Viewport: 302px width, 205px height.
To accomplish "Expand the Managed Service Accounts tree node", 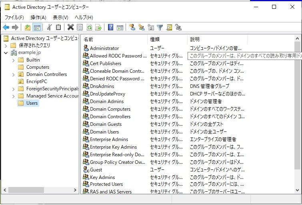I will point(13,96).
